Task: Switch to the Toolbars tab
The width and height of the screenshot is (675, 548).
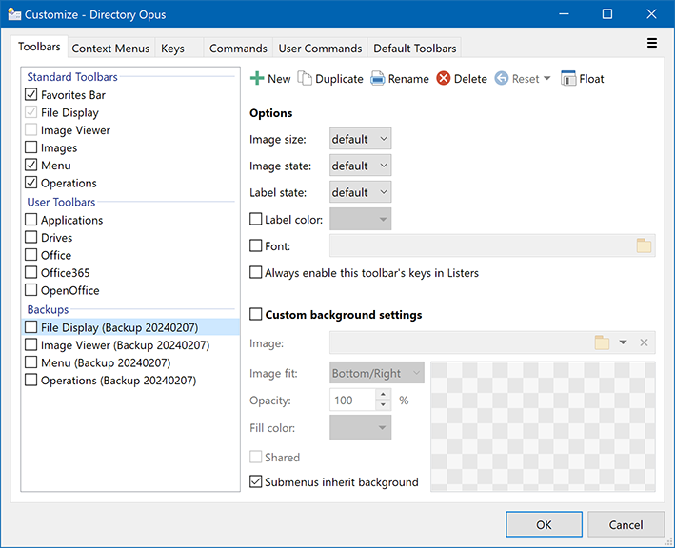Action: click(x=39, y=47)
